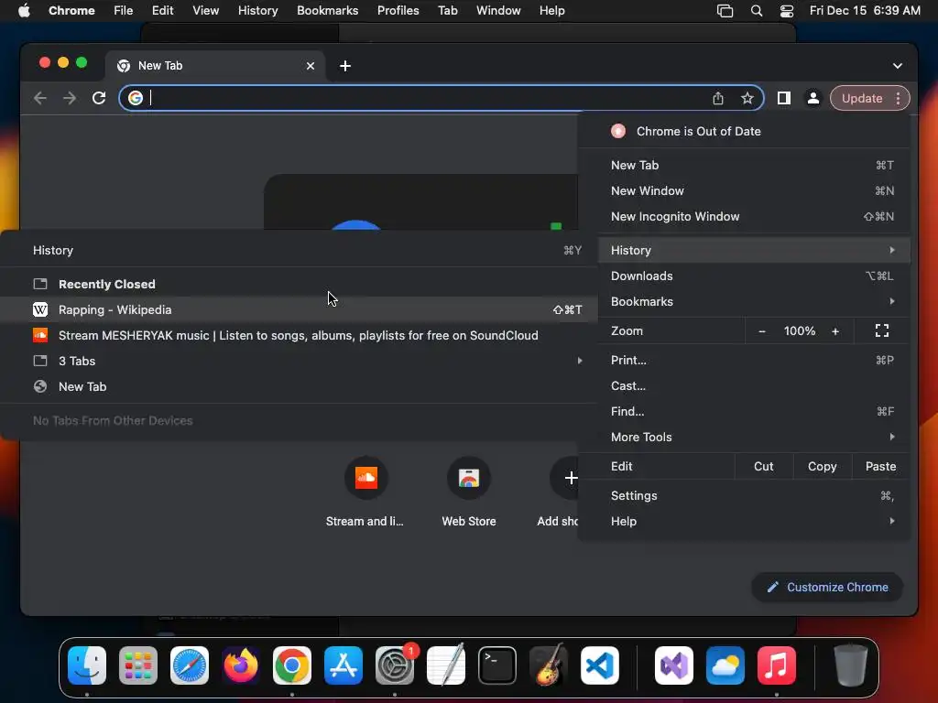Click the reload page icon
Image resolution: width=938 pixels, height=703 pixels.
[99, 98]
